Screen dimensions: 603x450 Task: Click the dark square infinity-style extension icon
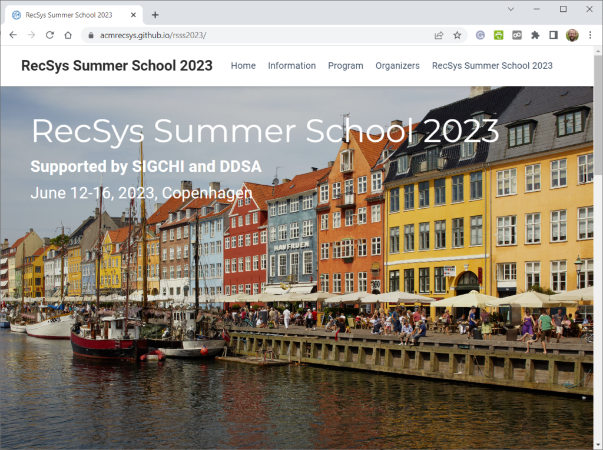click(517, 35)
